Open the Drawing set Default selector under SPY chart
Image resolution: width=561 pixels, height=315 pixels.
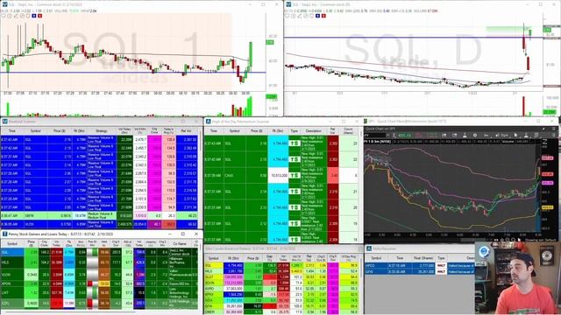[x=541, y=241]
